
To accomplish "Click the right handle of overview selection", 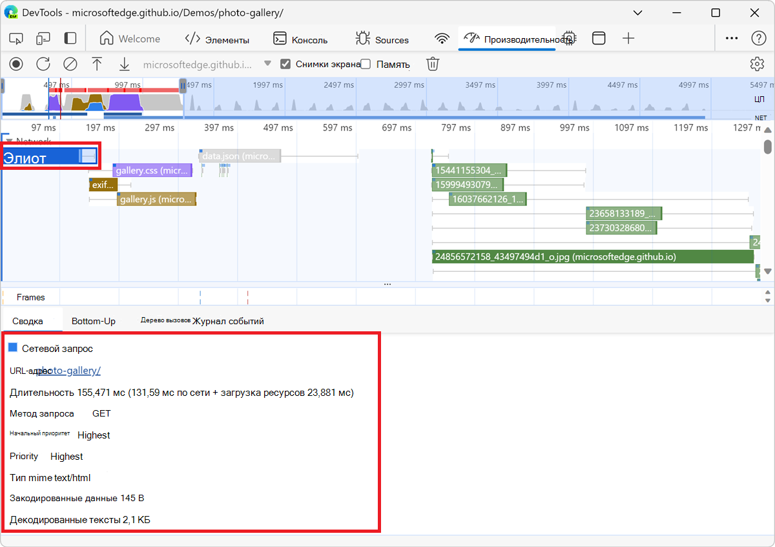I will (x=183, y=85).
